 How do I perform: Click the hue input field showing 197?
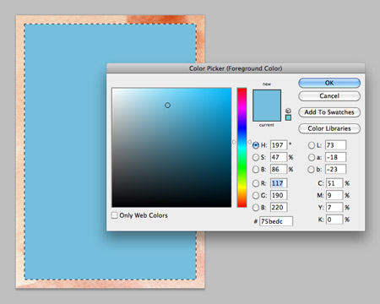(279, 145)
